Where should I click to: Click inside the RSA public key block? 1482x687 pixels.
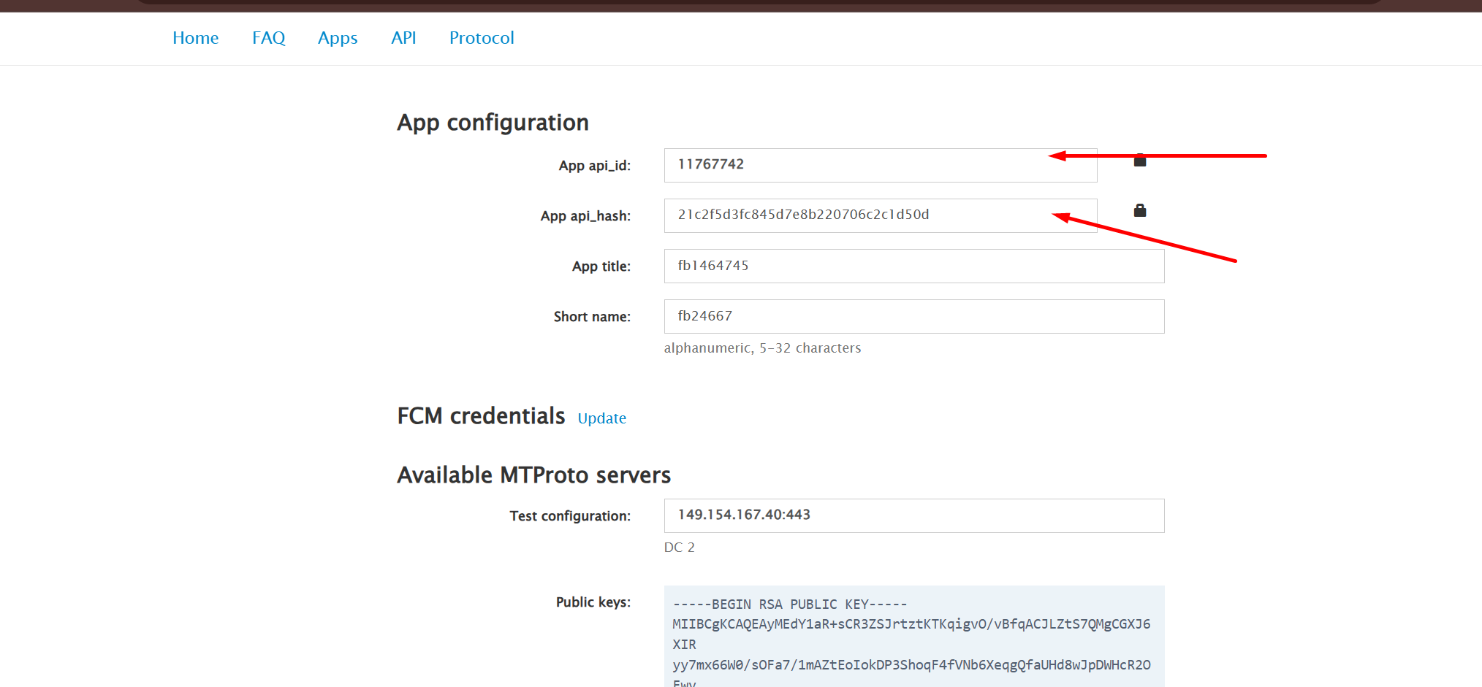[x=913, y=635]
